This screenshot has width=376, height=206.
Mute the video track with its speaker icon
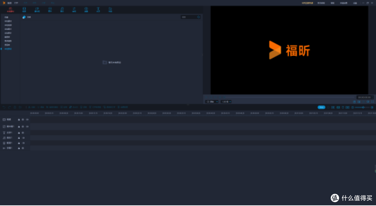(27, 119)
